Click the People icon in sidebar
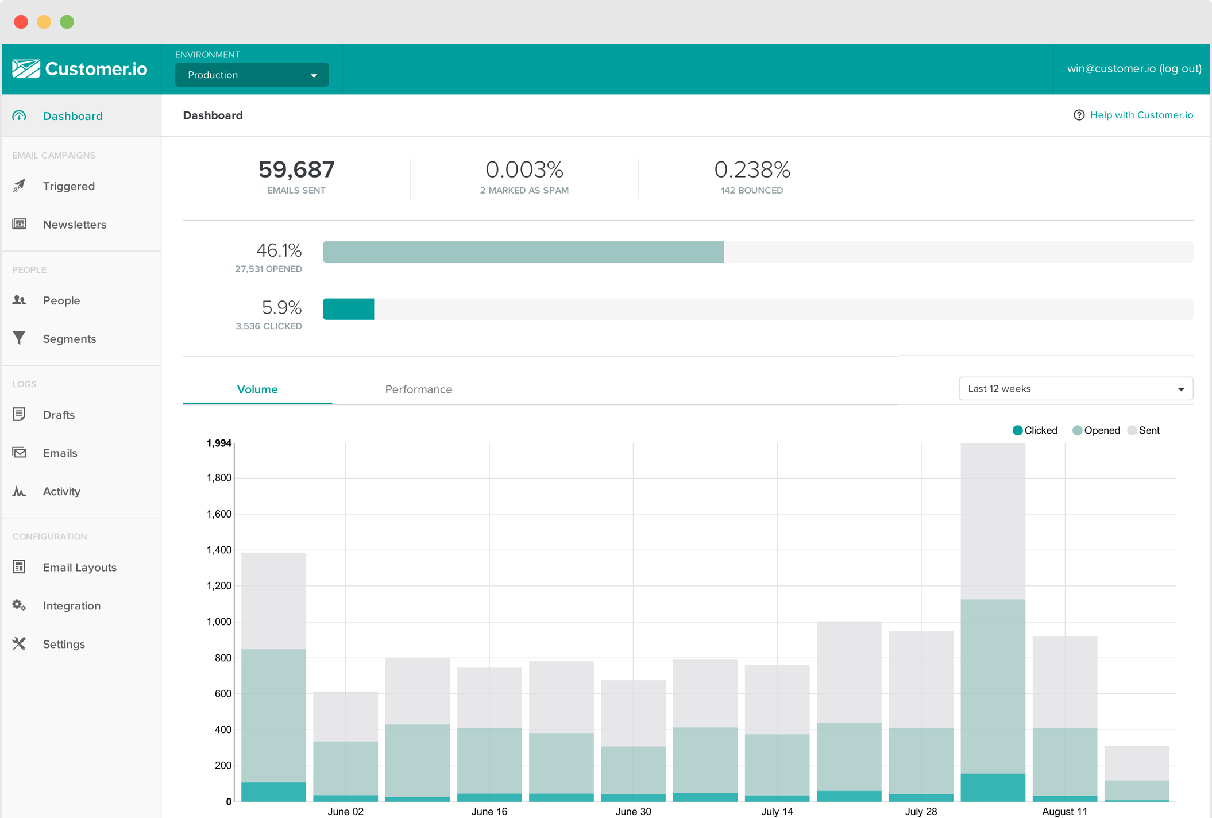Image resolution: width=1212 pixels, height=818 pixels. [20, 300]
